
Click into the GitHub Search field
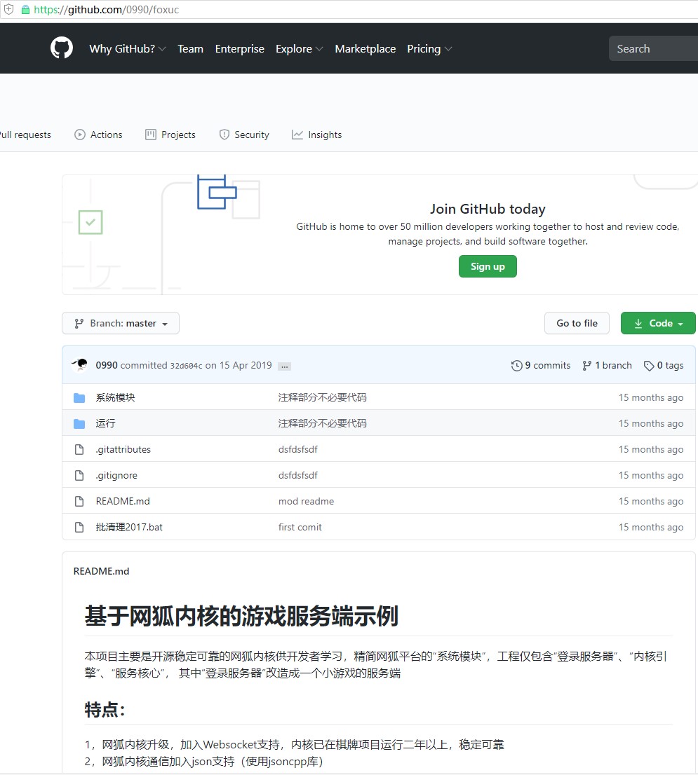pos(652,48)
